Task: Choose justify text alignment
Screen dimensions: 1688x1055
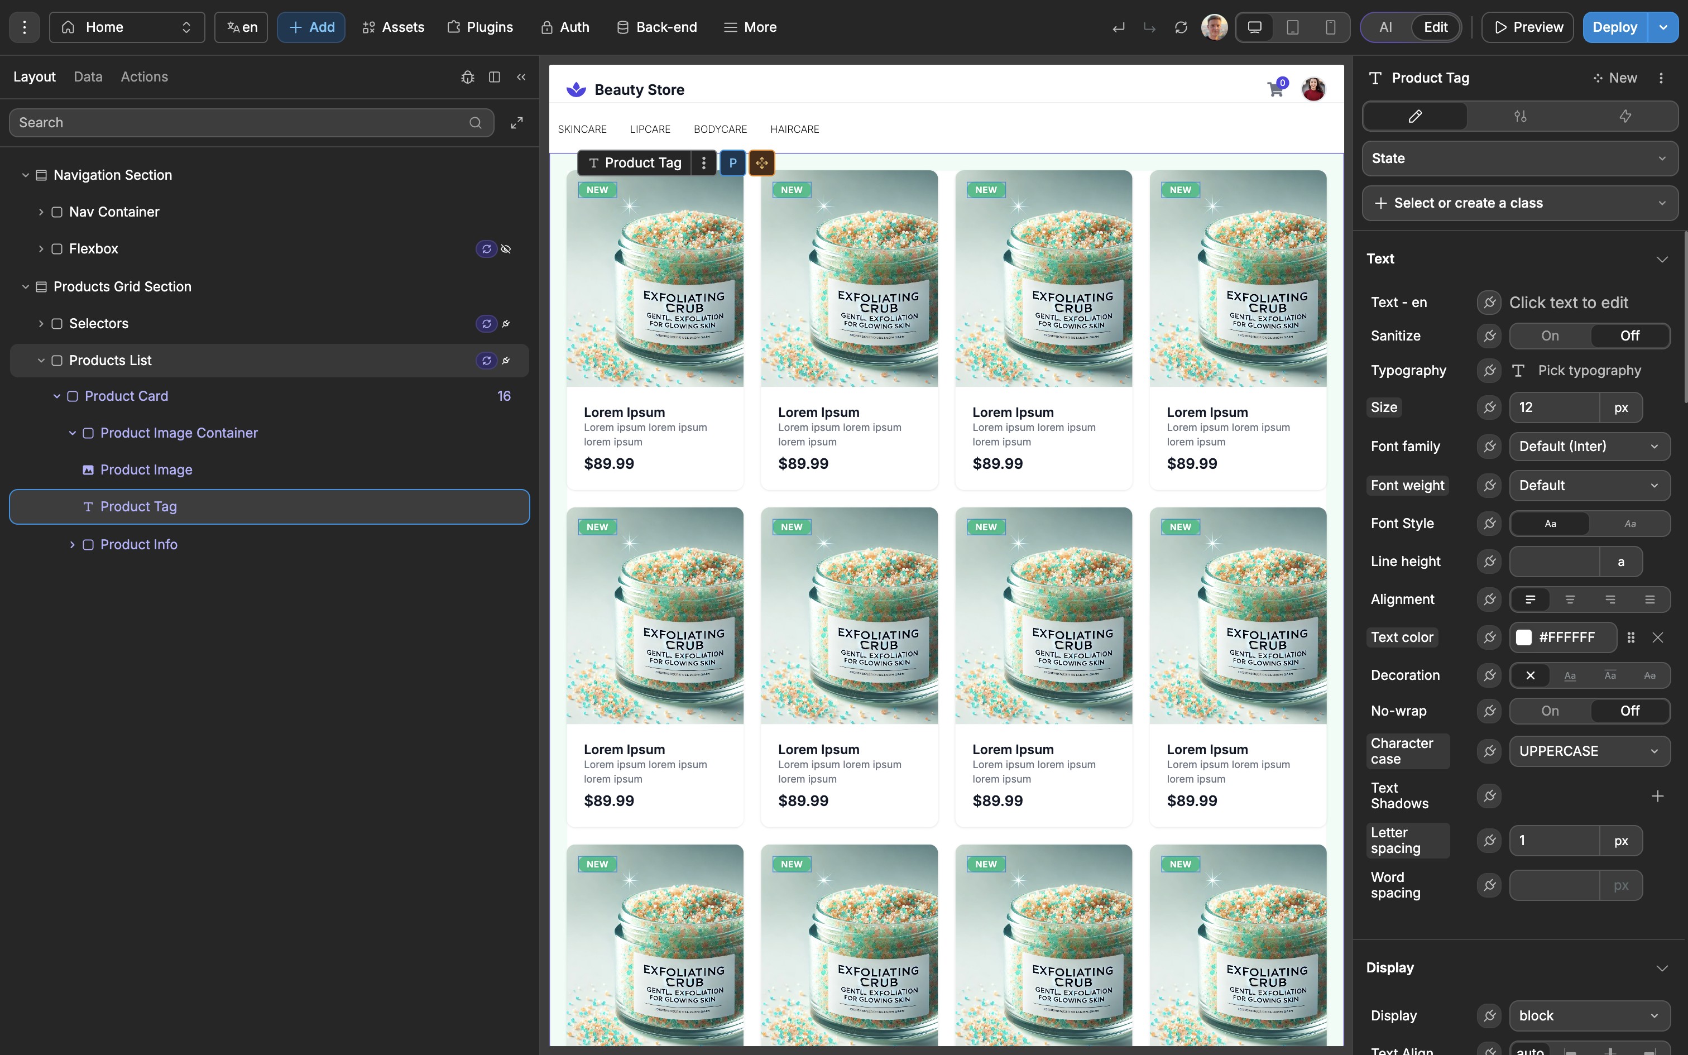Action: click(1649, 600)
